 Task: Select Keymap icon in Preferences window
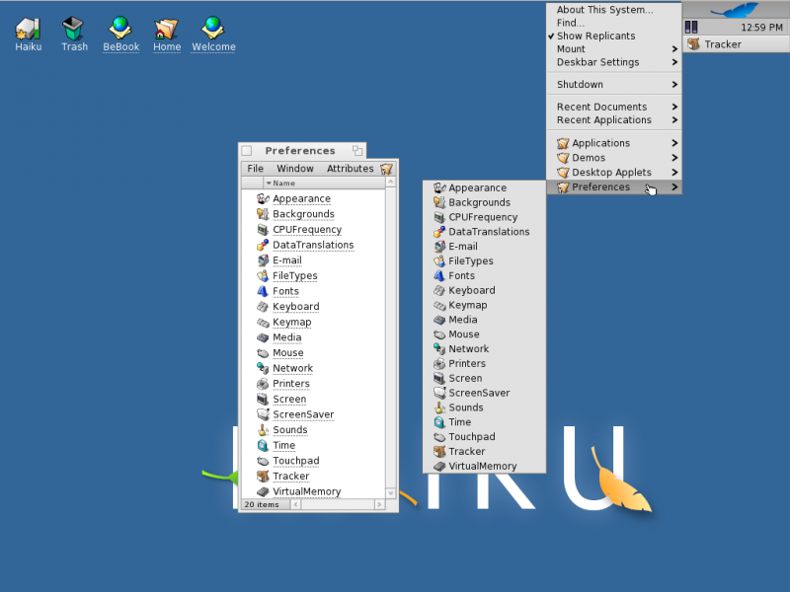[263, 323]
